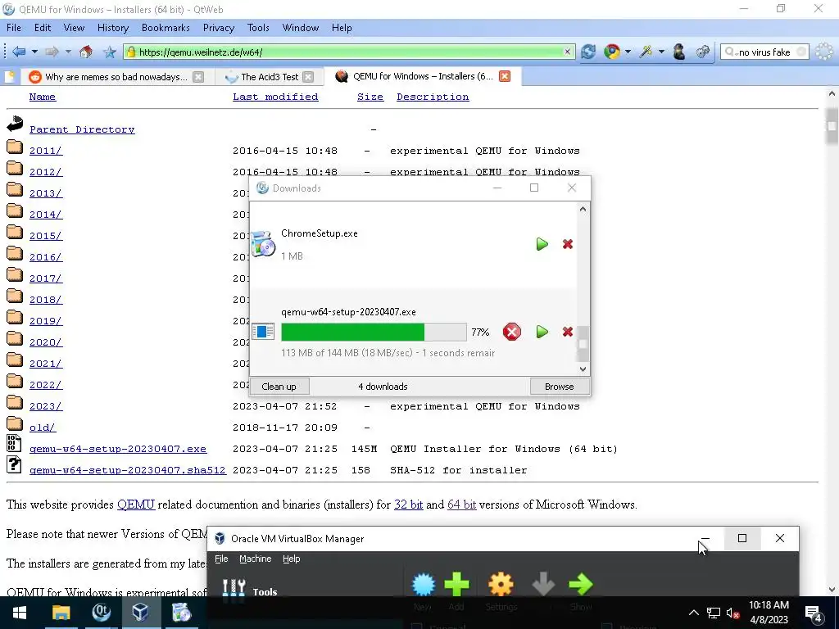Screen dimensions: 839x629
Task: Click the green Add icon in VirtualBox
Action: [456, 584]
